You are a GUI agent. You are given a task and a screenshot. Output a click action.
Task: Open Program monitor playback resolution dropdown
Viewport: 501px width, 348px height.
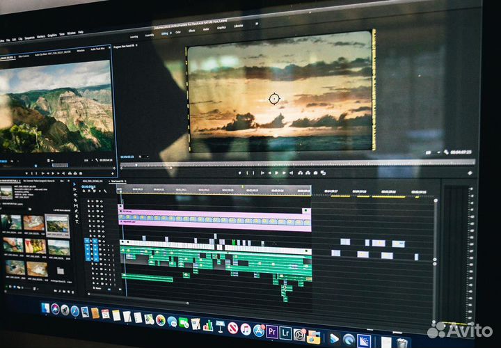point(429,152)
